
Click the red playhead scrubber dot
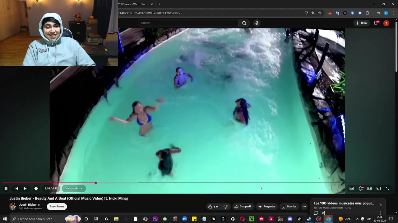[96, 183]
